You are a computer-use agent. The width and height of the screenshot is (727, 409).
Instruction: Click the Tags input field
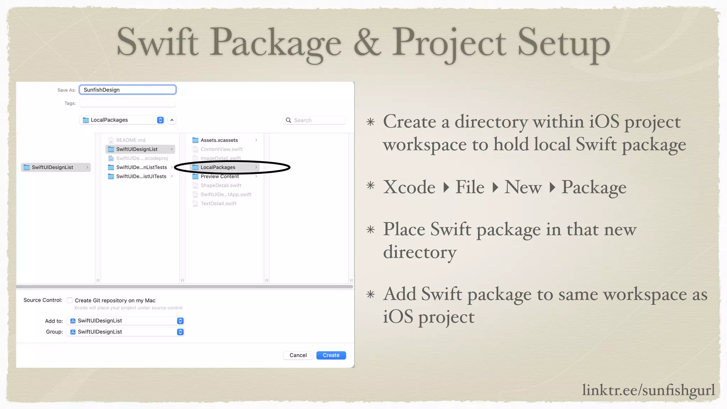127,103
